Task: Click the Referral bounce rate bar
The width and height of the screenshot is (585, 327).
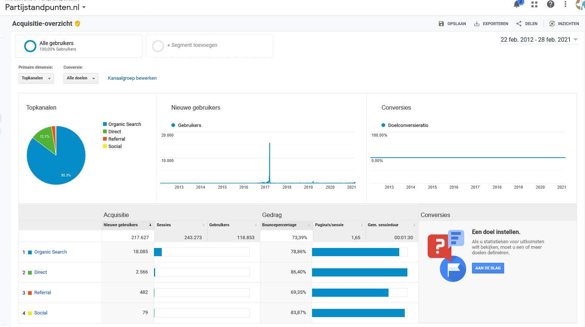Action: [350, 293]
